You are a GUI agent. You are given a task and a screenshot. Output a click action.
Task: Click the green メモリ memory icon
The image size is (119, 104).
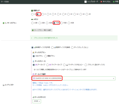click(32, 19)
